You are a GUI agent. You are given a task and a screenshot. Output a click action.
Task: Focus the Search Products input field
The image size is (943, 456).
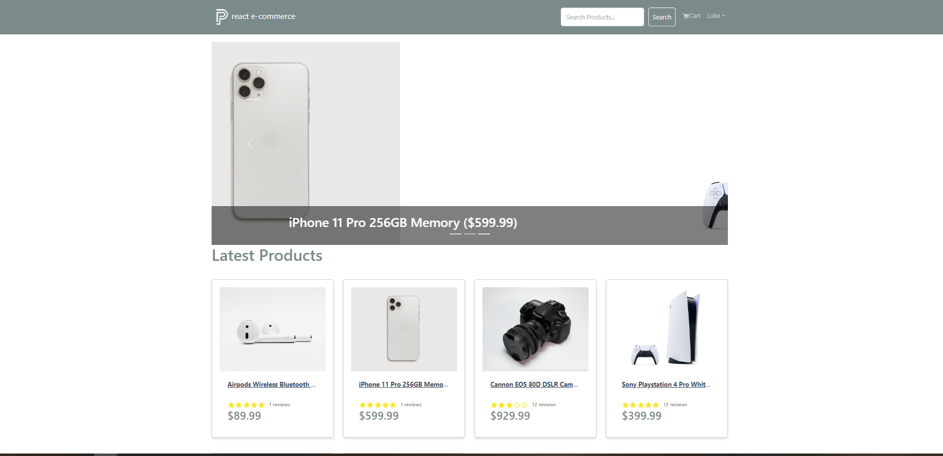pyautogui.click(x=602, y=17)
